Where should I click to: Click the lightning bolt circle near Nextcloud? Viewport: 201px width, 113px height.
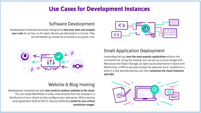click(72, 53)
